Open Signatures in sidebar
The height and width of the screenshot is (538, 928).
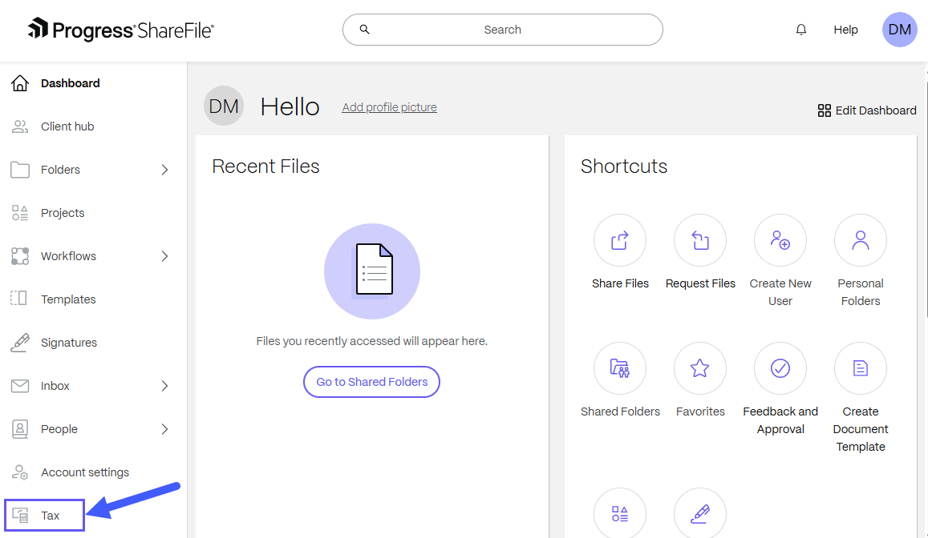[69, 343]
